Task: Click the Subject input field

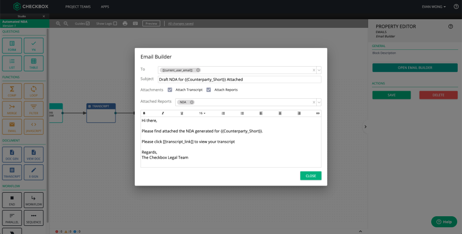Action: [x=239, y=80]
